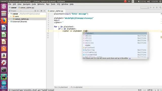162x91 pixels.
Task: Click the '>>' link in completion popup hint
Action: click(130, 58)
